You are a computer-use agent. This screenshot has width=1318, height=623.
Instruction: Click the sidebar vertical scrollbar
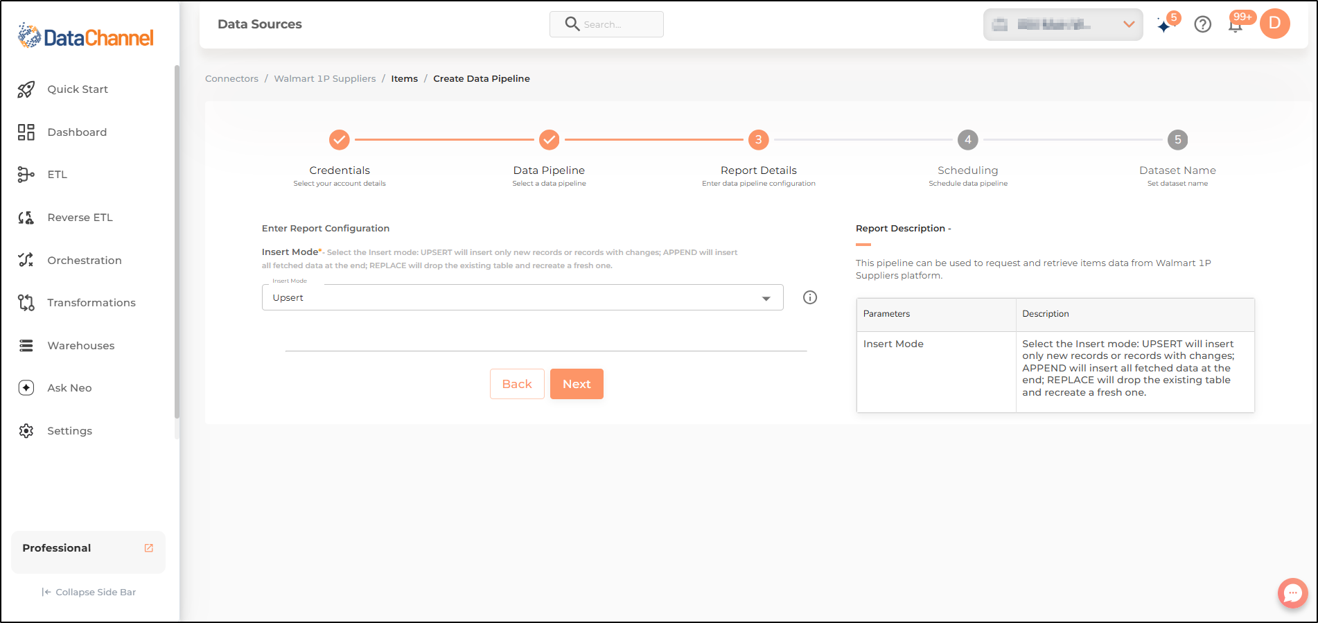[177, 243]
